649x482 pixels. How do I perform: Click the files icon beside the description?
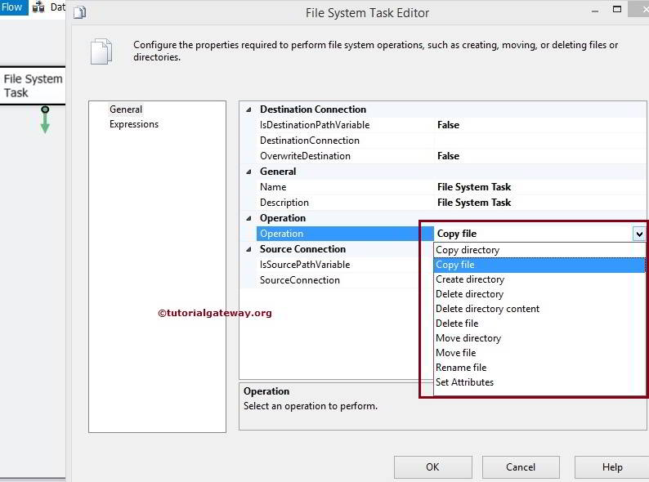pyautogui.click(x=101, y=51)
